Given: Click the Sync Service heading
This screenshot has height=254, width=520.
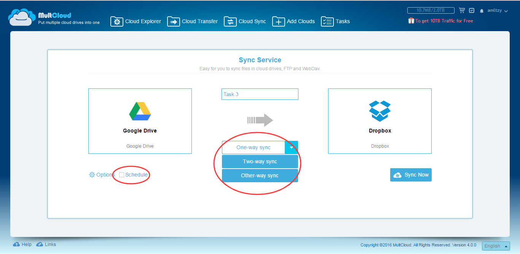Looking at the screenshot, I should (x=260, y=60).
